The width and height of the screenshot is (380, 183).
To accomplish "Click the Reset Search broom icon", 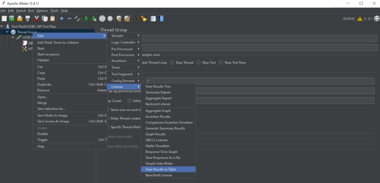I will (144, 19).
